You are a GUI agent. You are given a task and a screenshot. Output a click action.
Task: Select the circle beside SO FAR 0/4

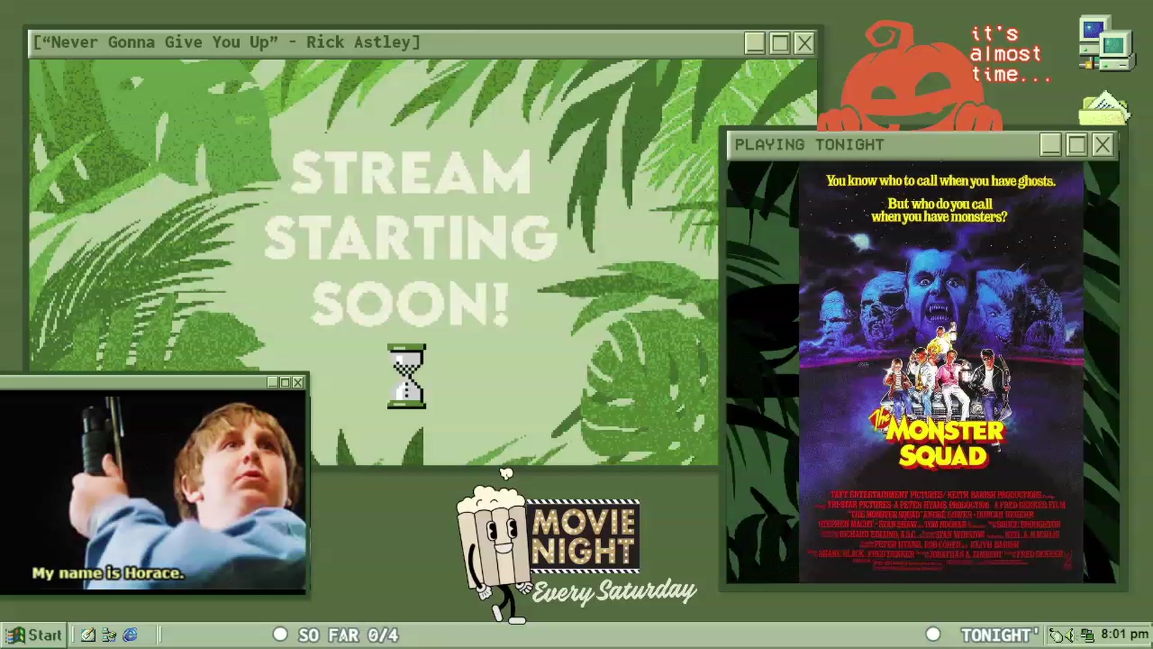(x=280, y=634)
